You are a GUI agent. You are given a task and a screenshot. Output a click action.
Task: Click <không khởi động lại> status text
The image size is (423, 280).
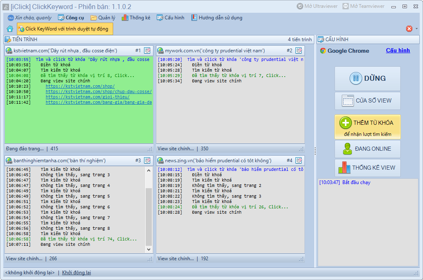pyautogui.click(x=30, y=273)
